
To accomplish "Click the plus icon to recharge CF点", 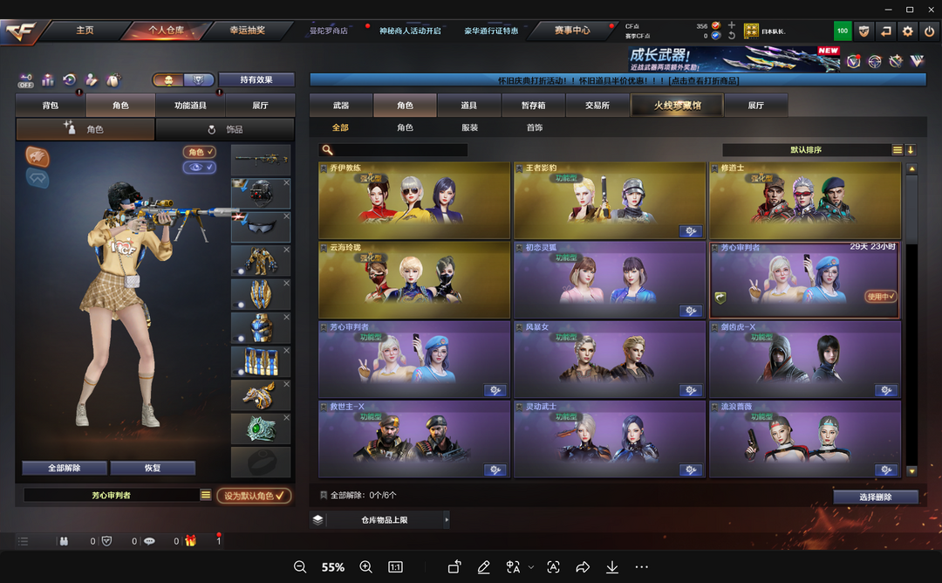I will pos(731,25).
